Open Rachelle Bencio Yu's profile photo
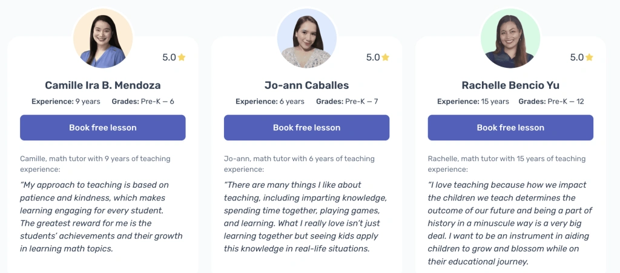The image size is (620, 273). (510, 38)
